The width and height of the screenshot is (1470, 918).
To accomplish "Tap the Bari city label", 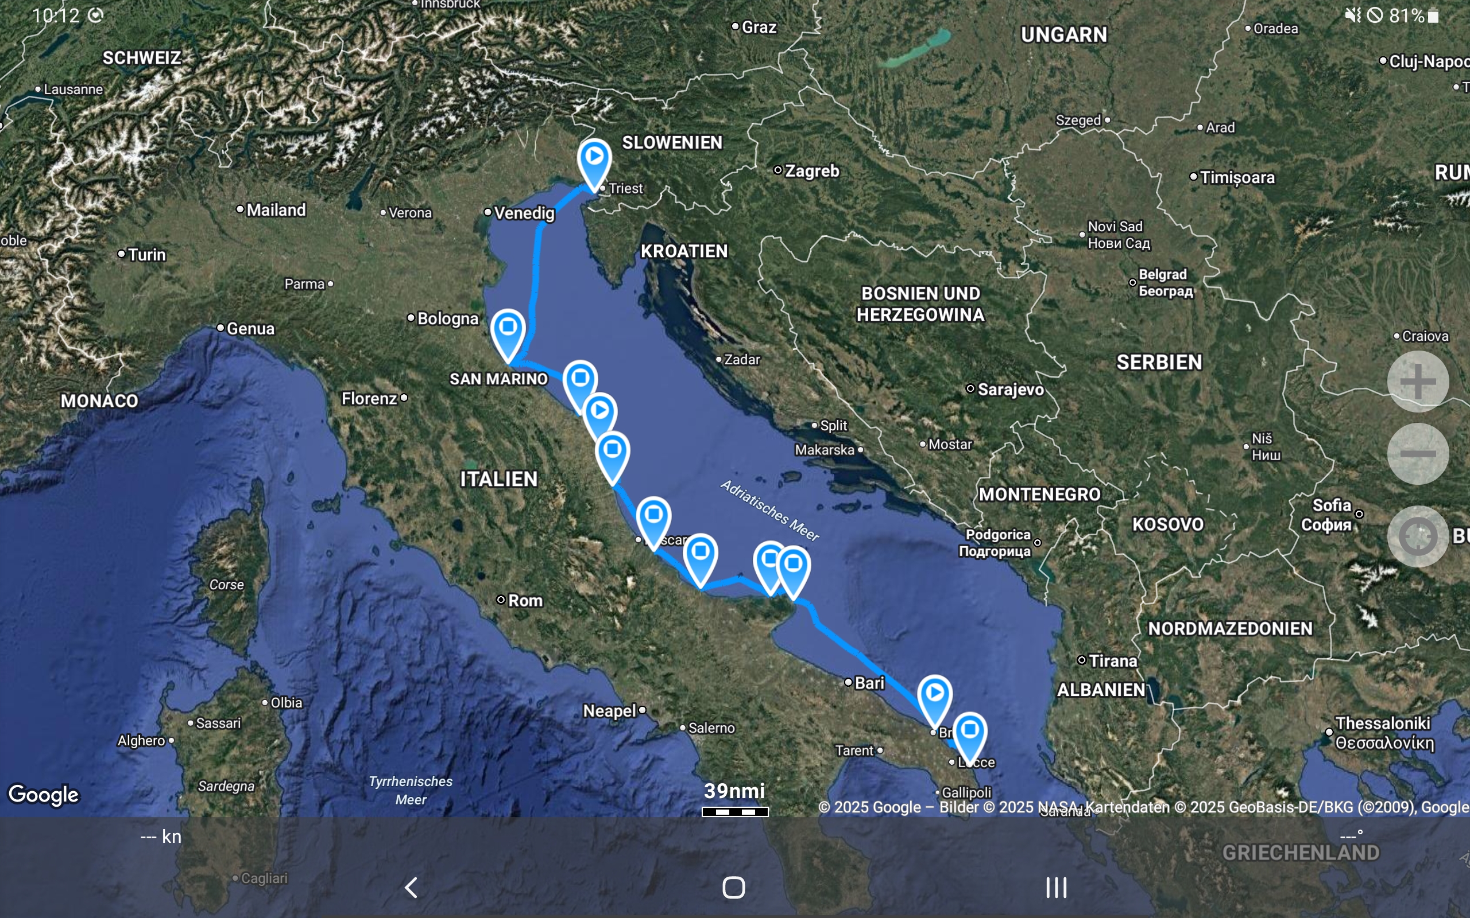I will pos(870,683).
